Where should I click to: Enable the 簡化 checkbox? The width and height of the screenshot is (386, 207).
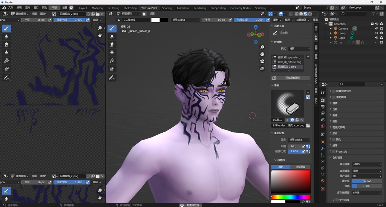(x=334, y=139)
